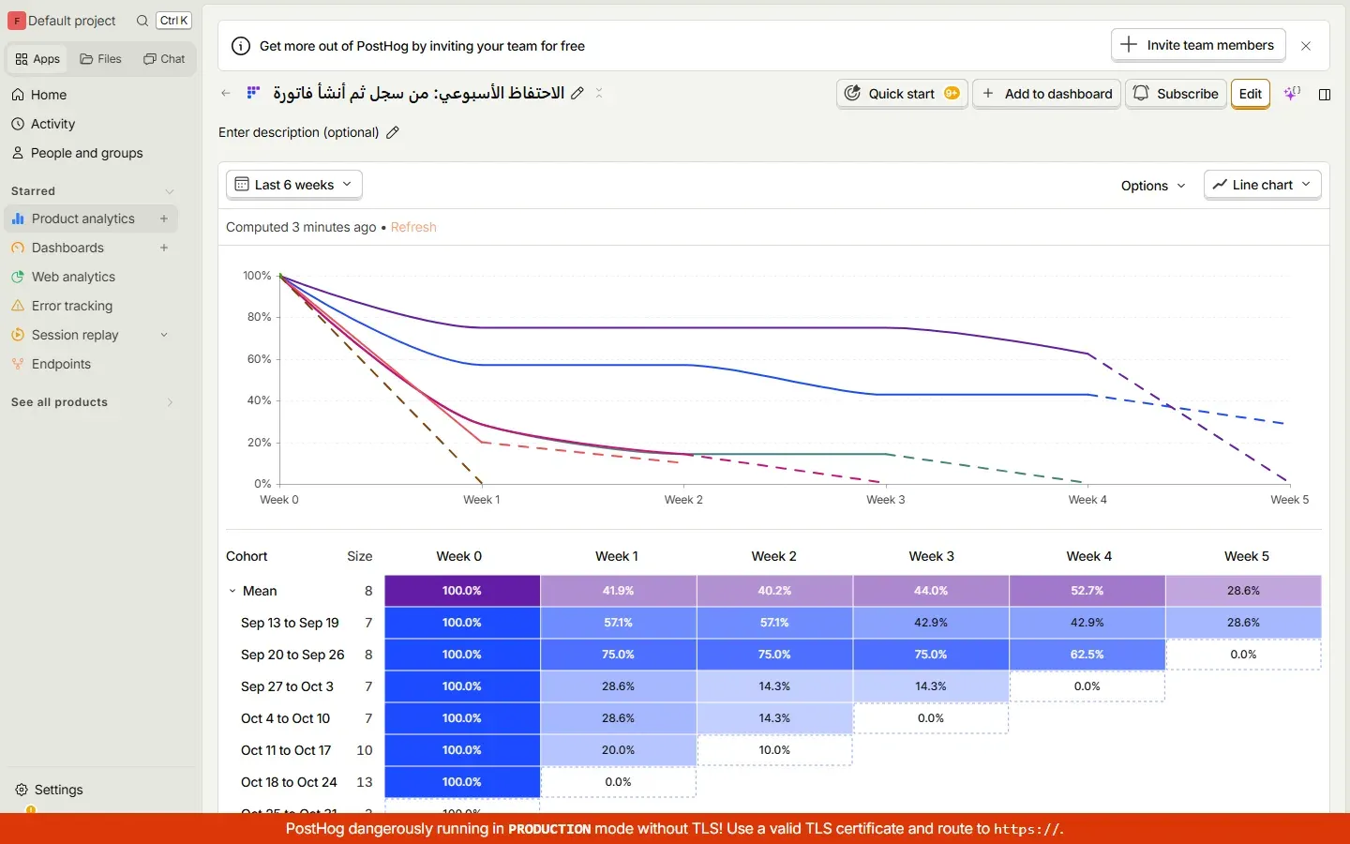Click the Settings gear icon

coord(22,790)
